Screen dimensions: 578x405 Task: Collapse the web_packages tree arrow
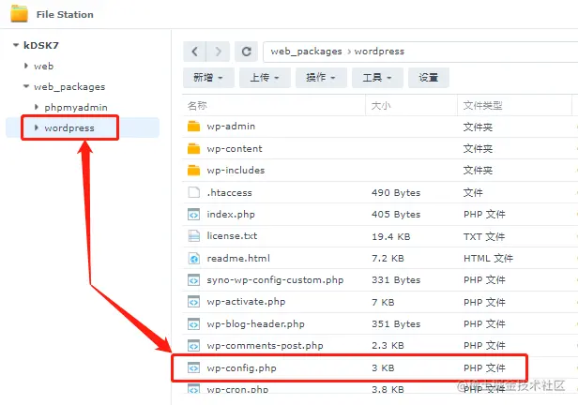[x=26, y=86]
